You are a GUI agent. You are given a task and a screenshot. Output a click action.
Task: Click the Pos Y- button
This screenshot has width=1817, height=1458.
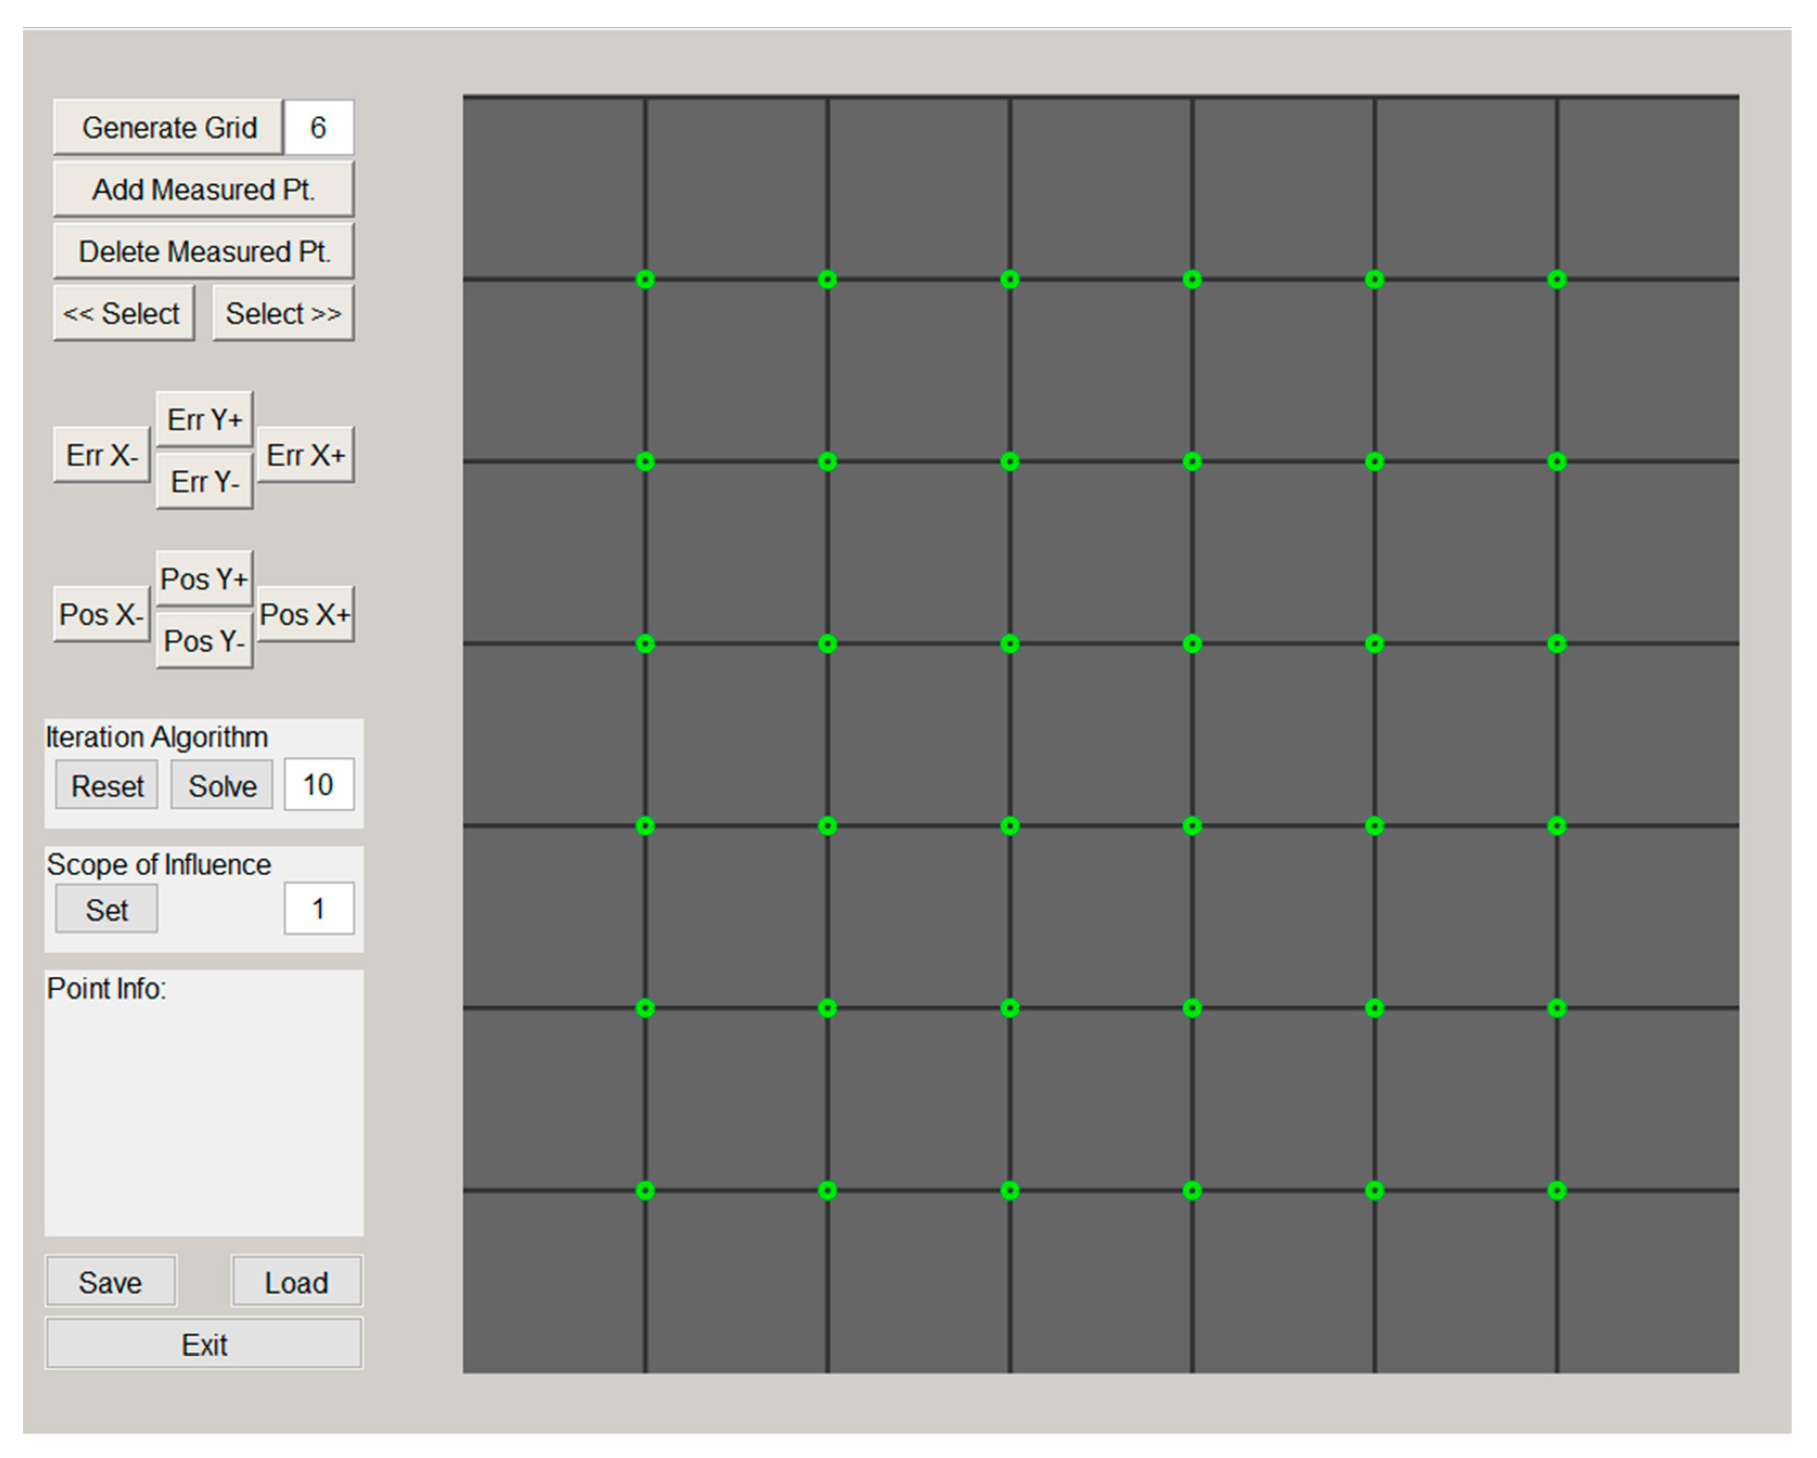(x=204, y=641)
